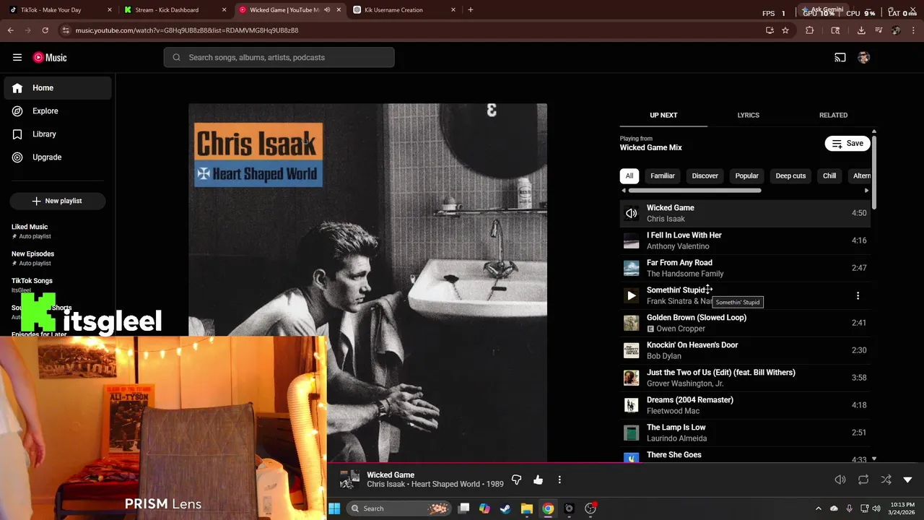Switch to the UP NEXT tab
Image resolution: width=924 pixels, height=520 pixels.
click(663, 115)
